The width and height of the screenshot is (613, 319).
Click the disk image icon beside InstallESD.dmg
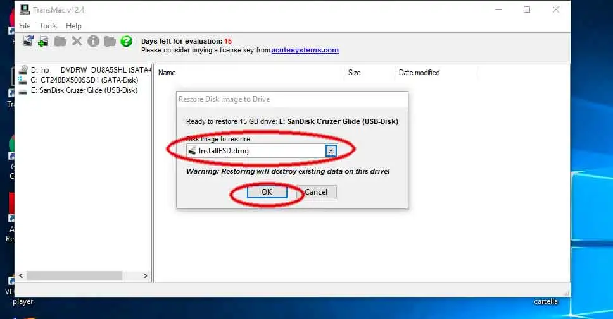(192, 151)
